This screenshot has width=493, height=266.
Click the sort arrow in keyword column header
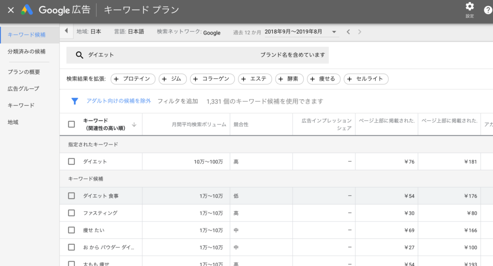(x=134, y=125)
